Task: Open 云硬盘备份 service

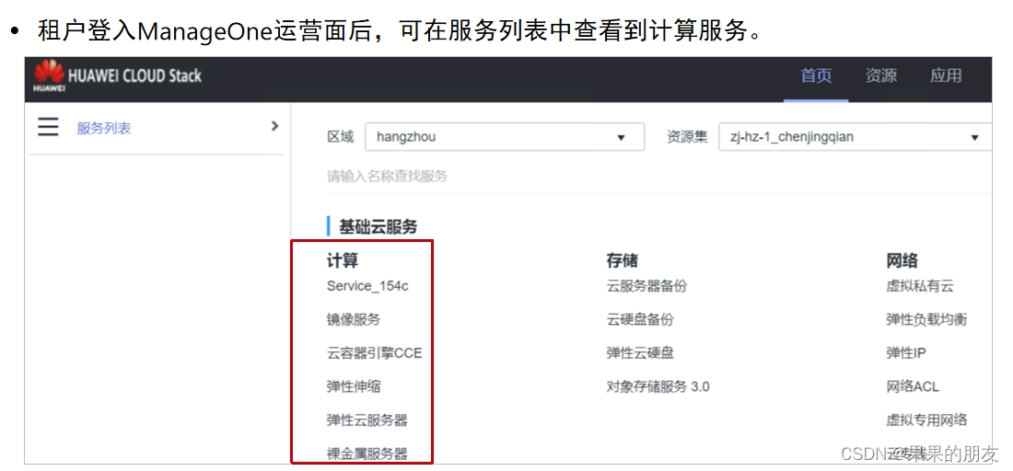Action: pos(640,319)
